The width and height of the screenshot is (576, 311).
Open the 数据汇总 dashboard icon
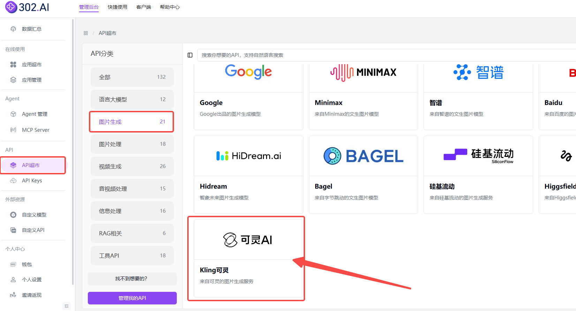13,29
